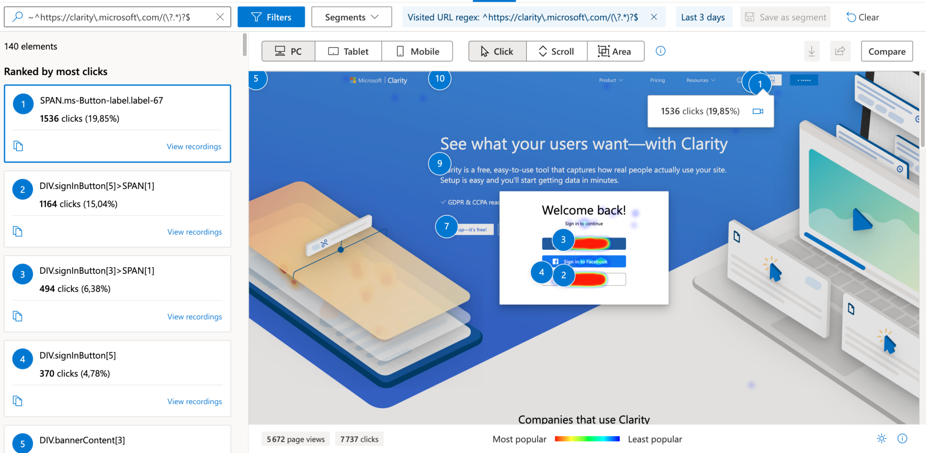Copy selector for DIV.signInButton[5] 370 clicks
Viewport: 926px width, 453px height.
coord(18,401)
